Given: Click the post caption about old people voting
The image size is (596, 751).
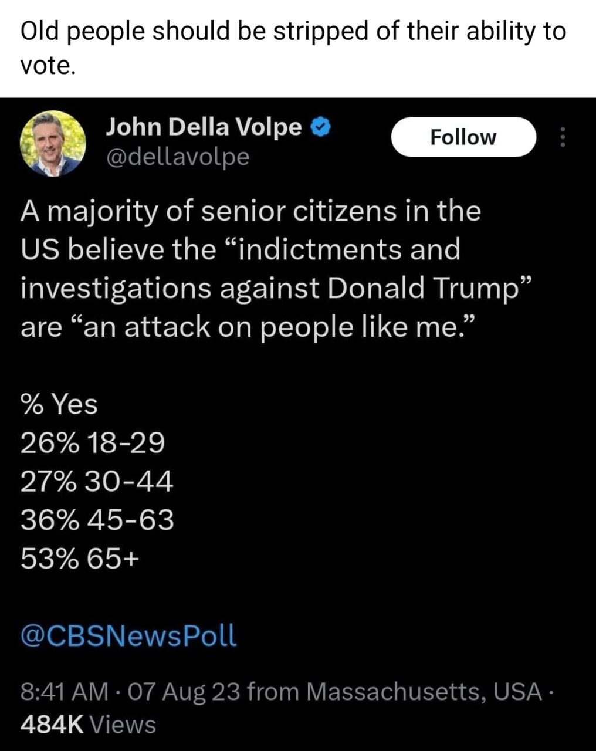Looking at the screenshot, I should 293,48.
